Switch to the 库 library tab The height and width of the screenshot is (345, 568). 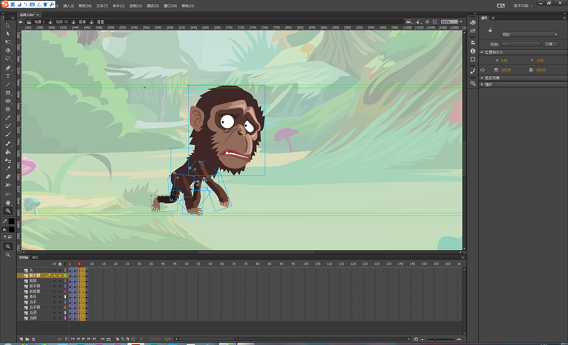tap(493, 18)
